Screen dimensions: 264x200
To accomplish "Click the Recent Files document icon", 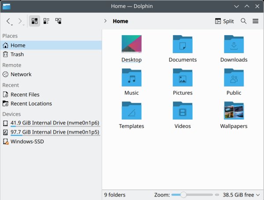I will 5,95.
